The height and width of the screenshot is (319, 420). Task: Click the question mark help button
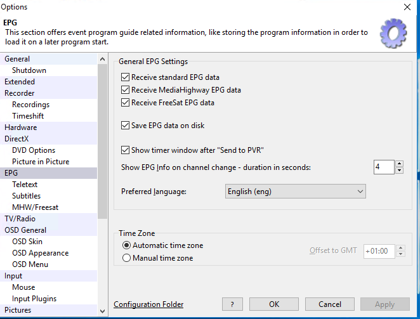click(x=232, y=304)
